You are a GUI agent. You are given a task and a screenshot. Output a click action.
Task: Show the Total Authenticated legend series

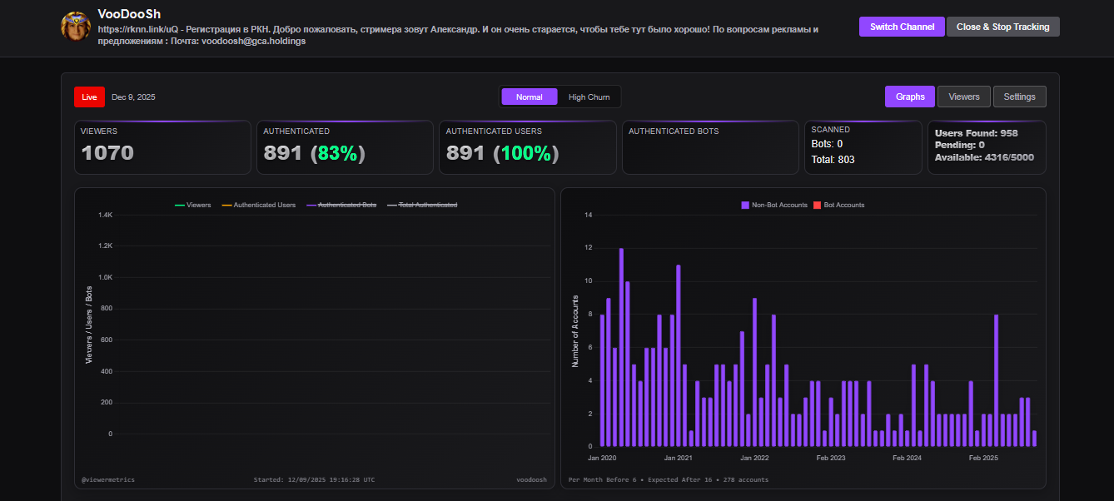[421, 205]
